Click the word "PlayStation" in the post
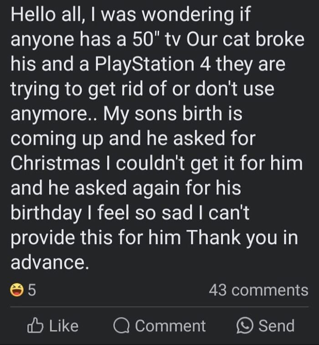This screenshot has width=319, height=345. pyautogui.click(x=143, y=64)
